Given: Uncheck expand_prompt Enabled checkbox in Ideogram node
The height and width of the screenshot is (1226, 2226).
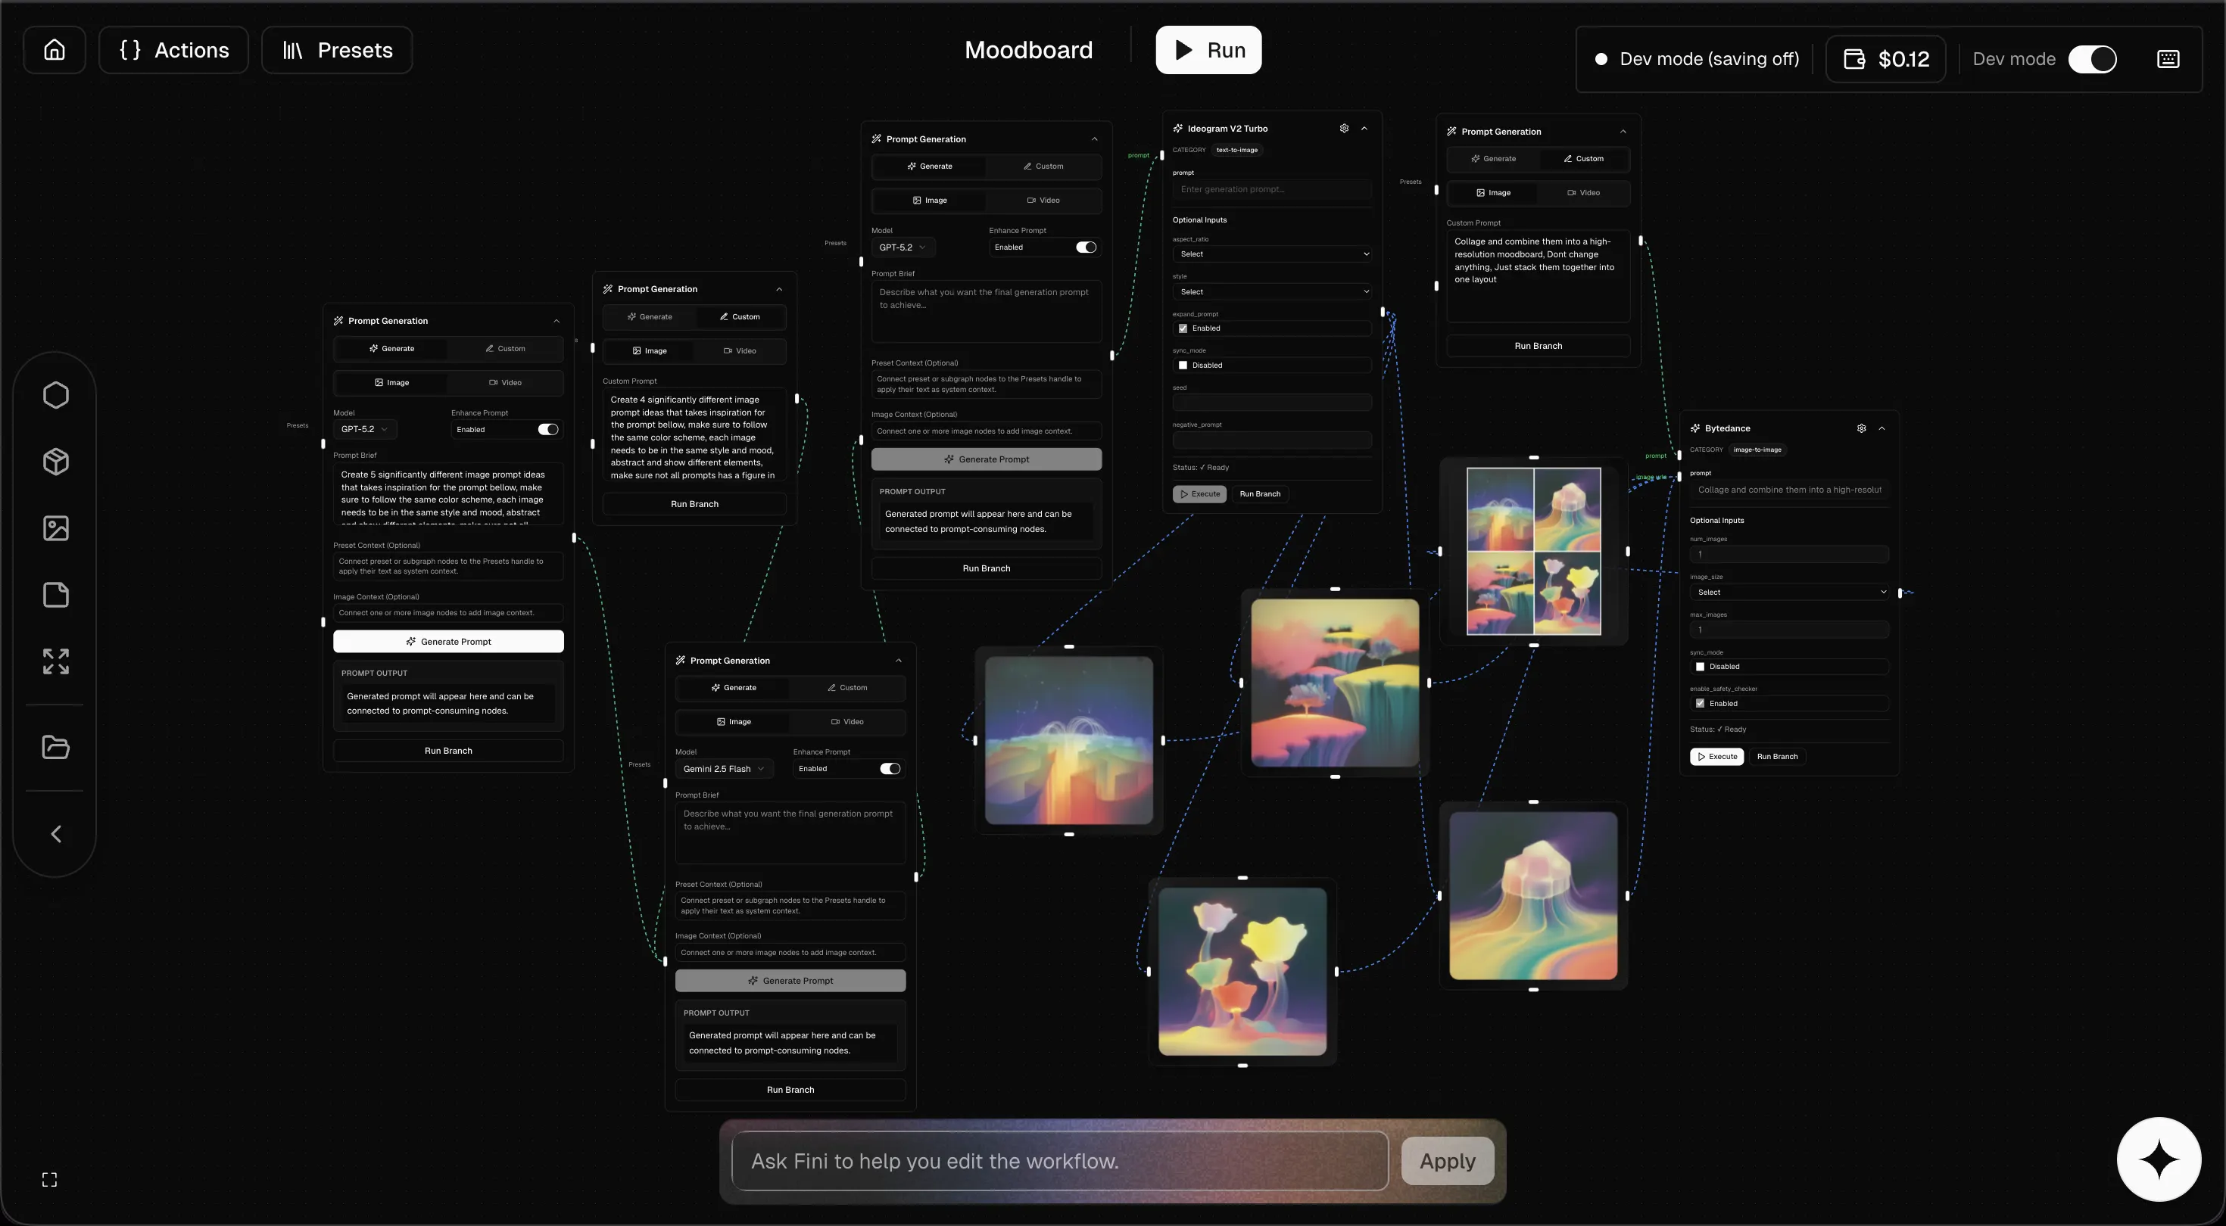Looking at the screenshot, I should (1183, 328).
